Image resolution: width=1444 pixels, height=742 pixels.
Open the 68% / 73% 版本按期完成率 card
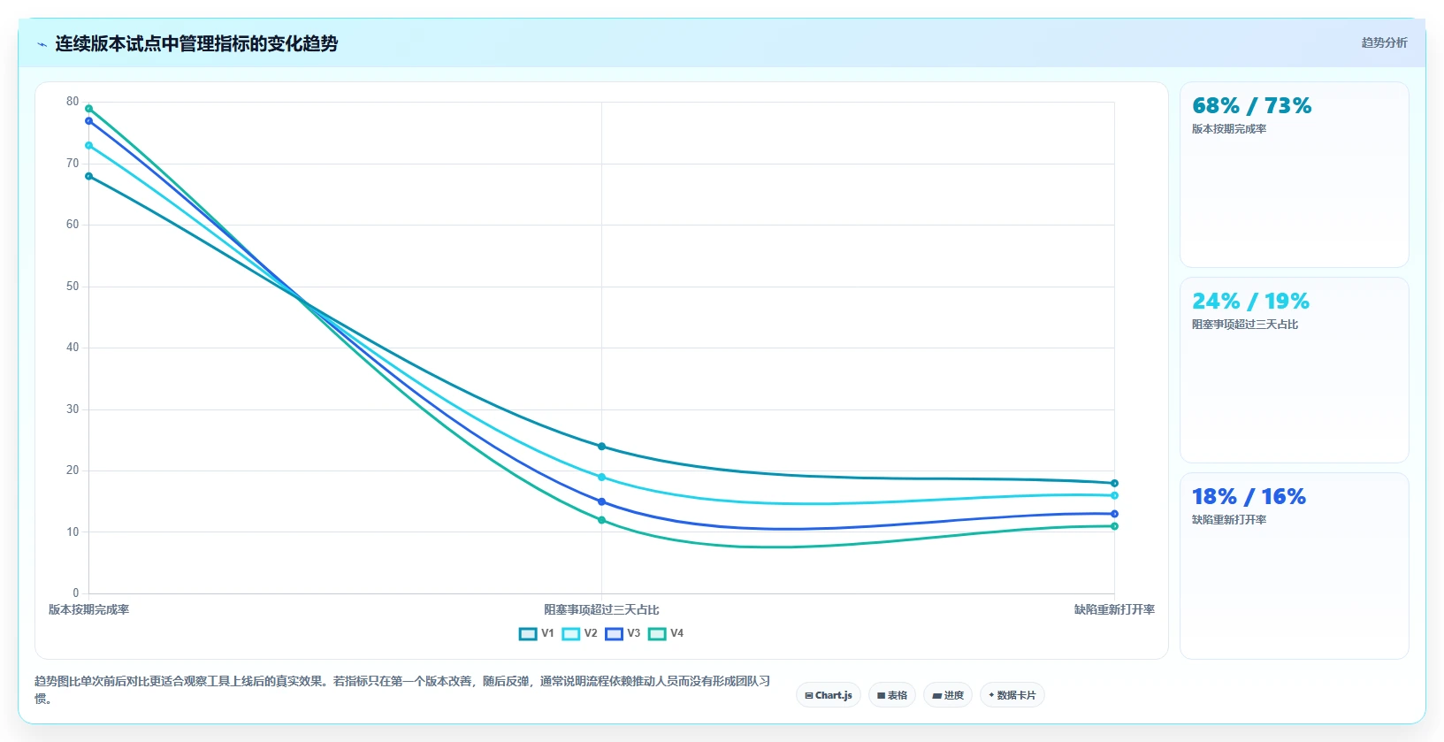coord(1294,174)
